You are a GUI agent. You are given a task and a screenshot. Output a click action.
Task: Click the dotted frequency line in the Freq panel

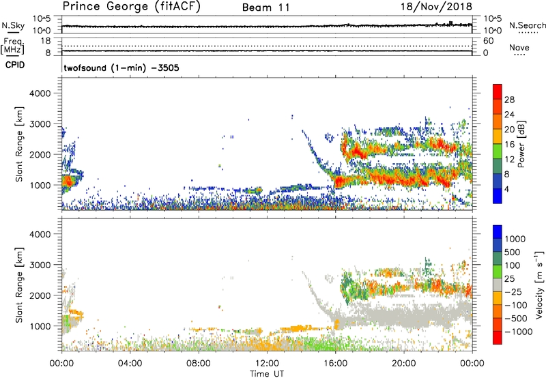[267, 46]
